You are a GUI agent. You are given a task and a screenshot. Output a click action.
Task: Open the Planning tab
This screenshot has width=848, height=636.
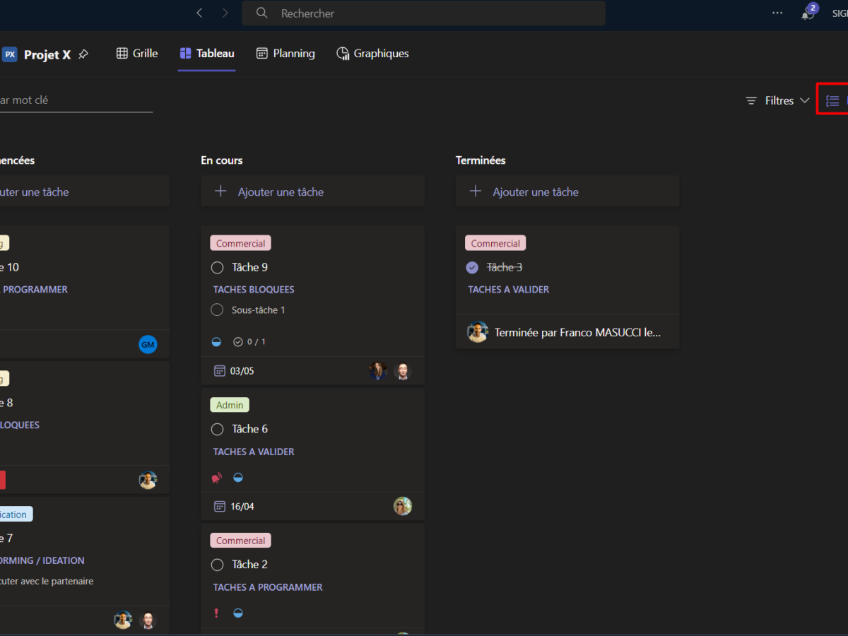(x=285, y=54)
